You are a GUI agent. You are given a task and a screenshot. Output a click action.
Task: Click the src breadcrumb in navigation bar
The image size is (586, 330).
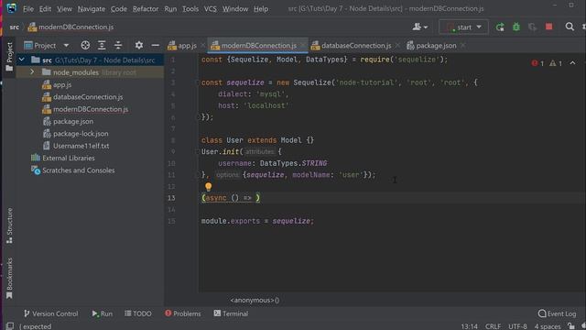15,27
